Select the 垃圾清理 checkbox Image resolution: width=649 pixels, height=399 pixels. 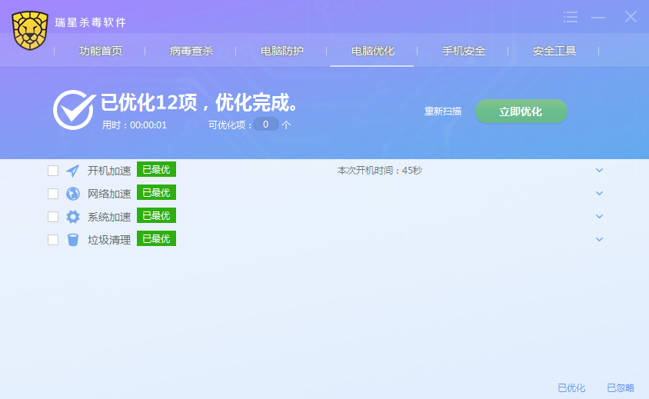point(53,240)
